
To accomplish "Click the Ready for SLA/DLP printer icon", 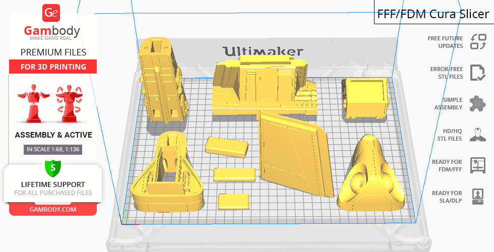I will click(x=477, y=196).
